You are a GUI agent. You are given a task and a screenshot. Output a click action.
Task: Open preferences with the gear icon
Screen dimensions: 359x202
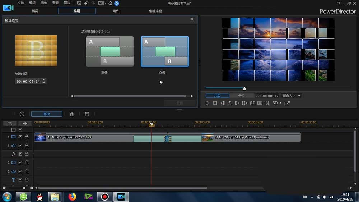110,3
